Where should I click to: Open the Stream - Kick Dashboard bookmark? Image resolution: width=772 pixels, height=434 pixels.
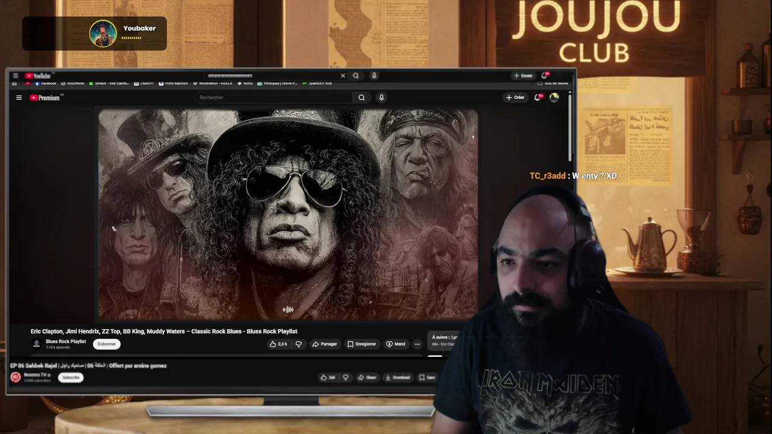109,83
